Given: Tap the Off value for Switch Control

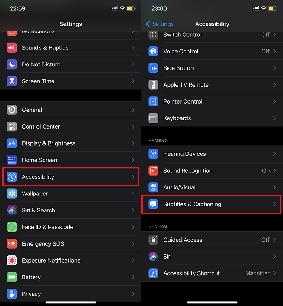Looking at the screenshot, I should click(x=265, y=35).
